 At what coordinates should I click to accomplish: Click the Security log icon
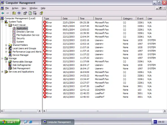point(14,38)
